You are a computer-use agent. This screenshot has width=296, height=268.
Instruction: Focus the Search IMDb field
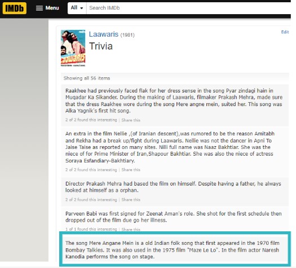[188, 8]
